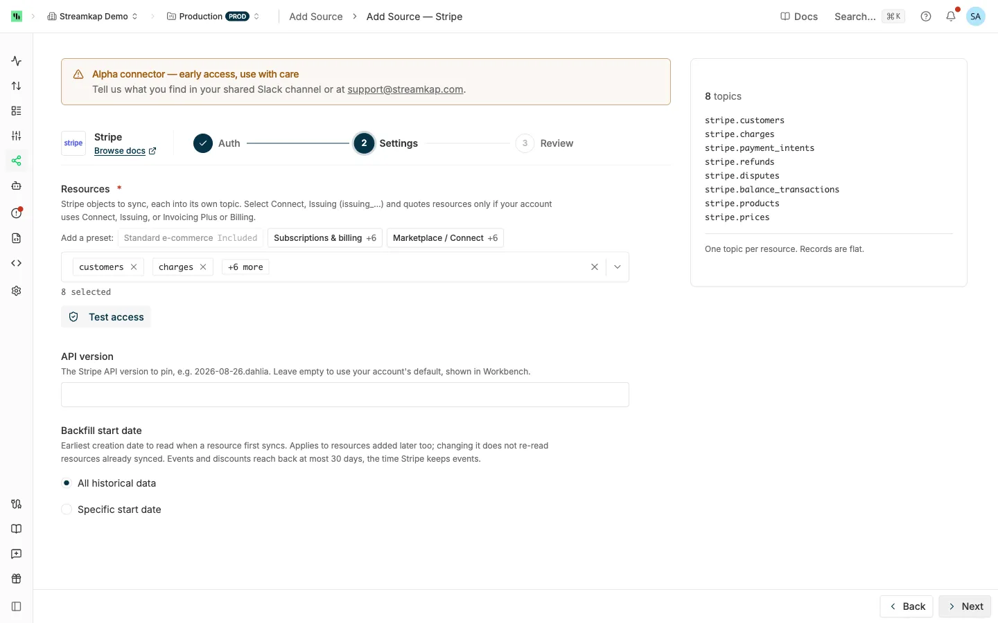Image resolution: width=998 pixels, height=623 pixels.
Task: Focus the API version input field
Action: coord(345,395)
